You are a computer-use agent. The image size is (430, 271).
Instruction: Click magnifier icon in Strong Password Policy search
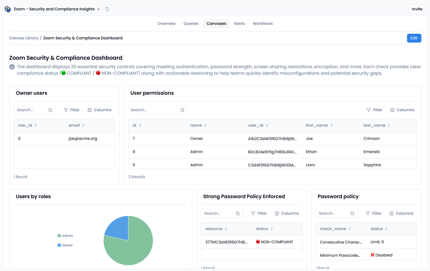[238, 214]
